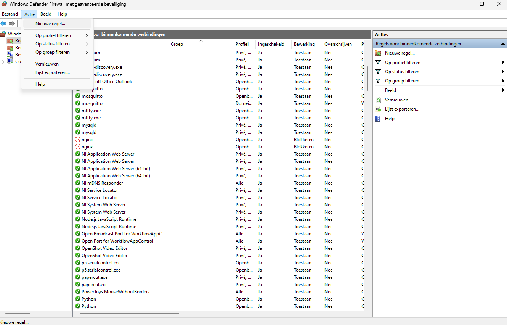Click green Vernieuwen icon in Acties panel
The height and width of the screenshot is (325, 507).
point(378,100)
